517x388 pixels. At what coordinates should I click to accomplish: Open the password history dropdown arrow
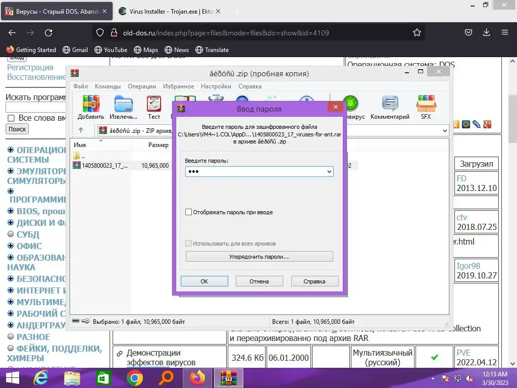[329, 172]
